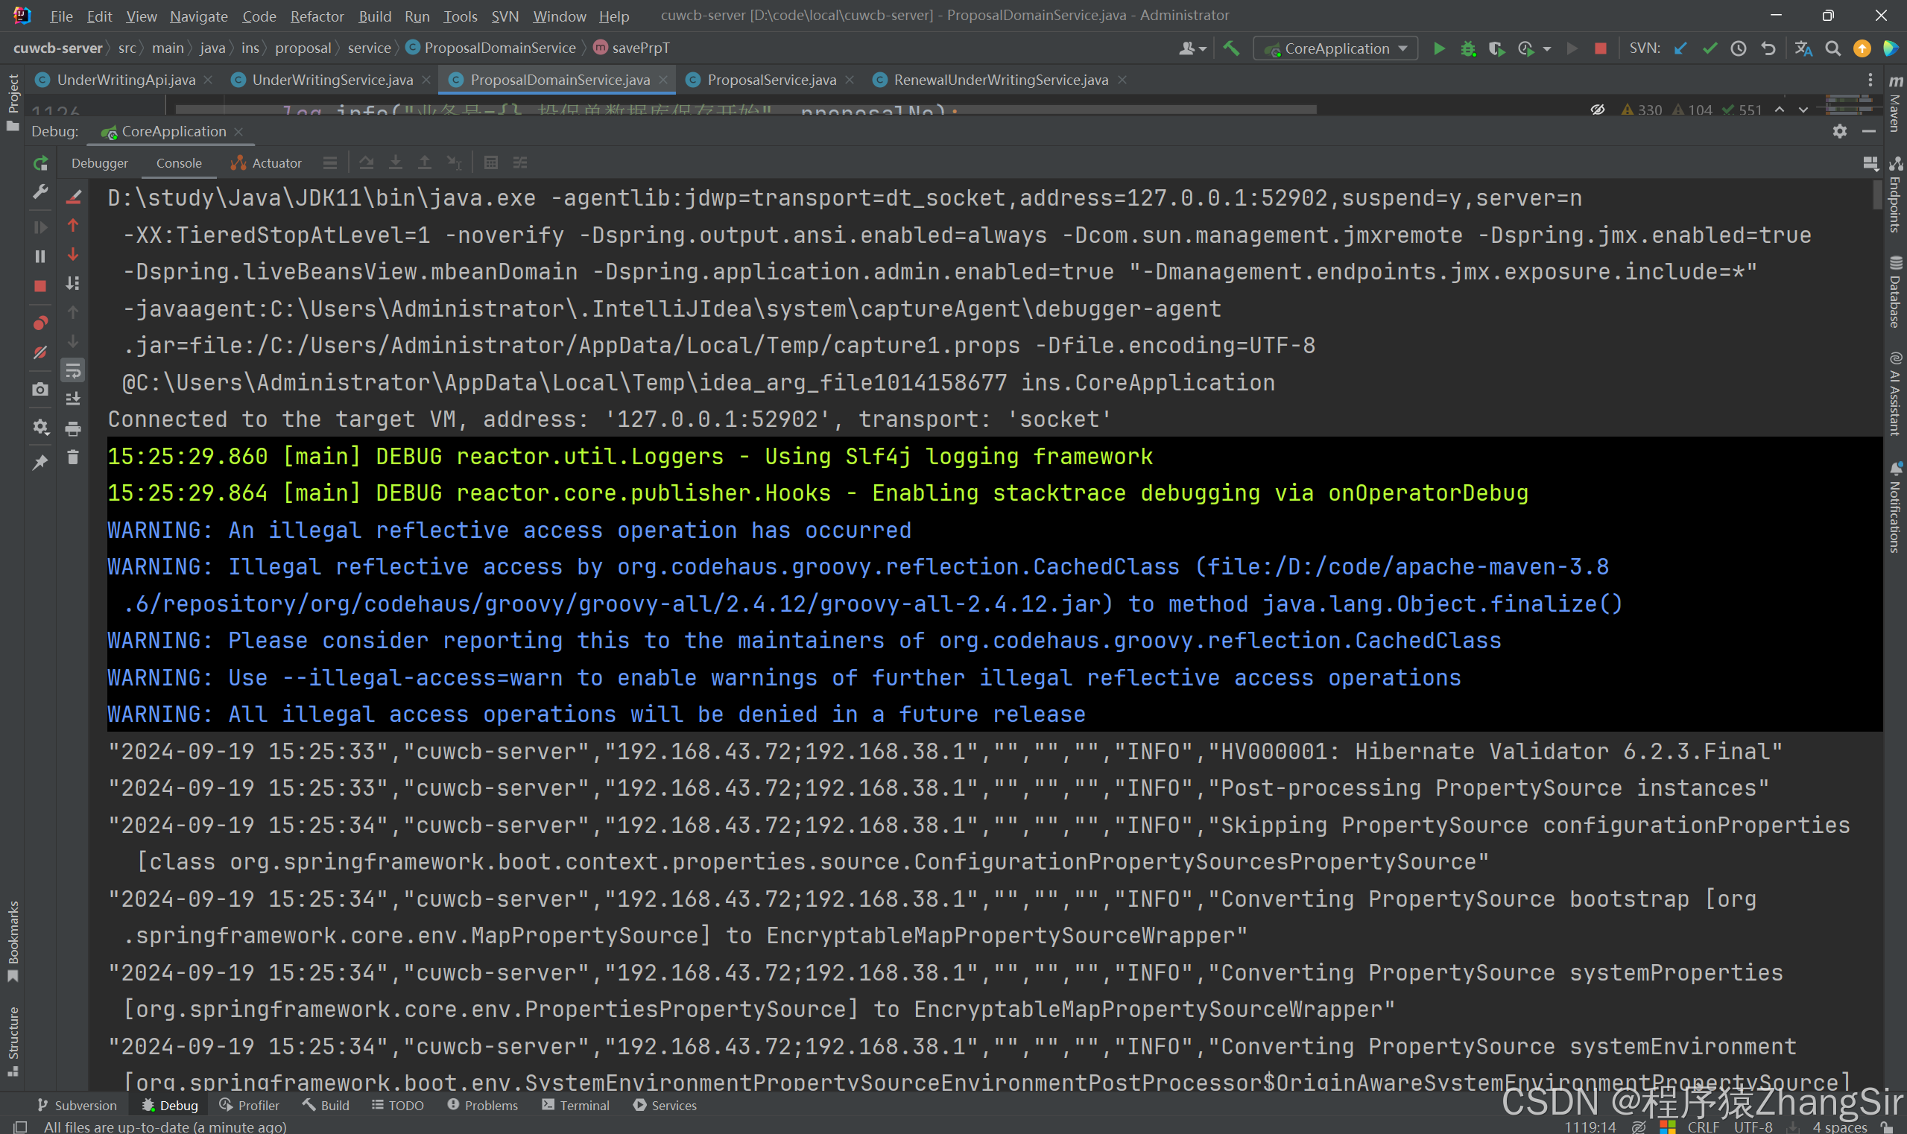Print the console output
The image size is (1907, 1134).
coord(73,428)
